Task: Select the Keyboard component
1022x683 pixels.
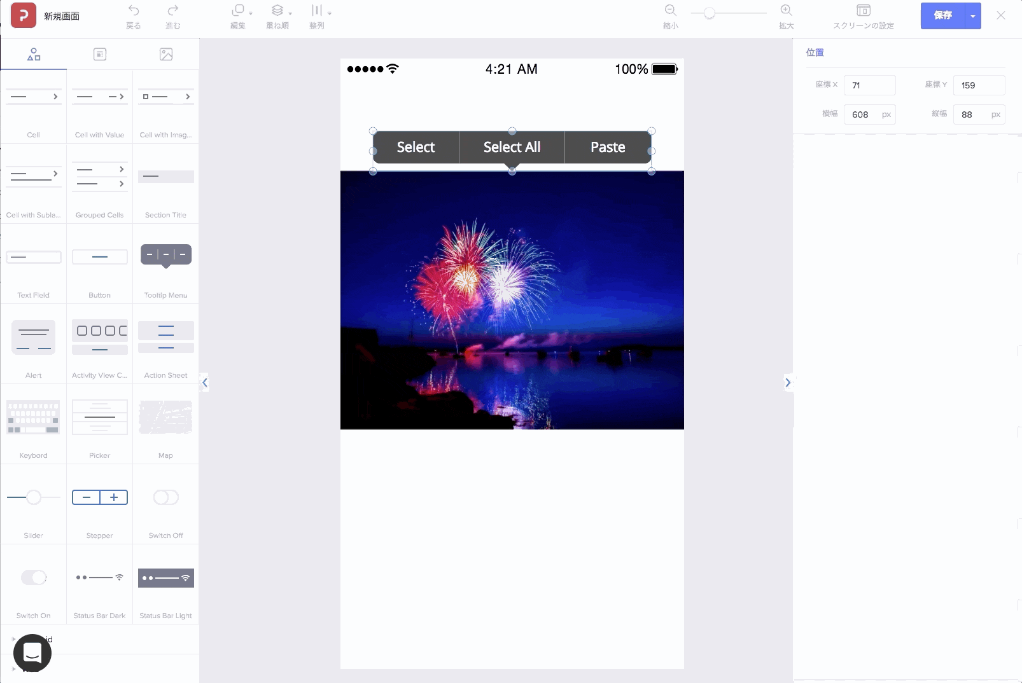Action: coord(34,425)
